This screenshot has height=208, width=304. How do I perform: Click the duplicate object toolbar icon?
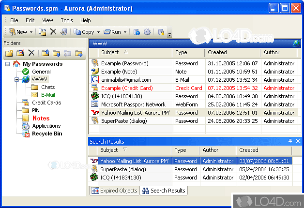(42, 32)
